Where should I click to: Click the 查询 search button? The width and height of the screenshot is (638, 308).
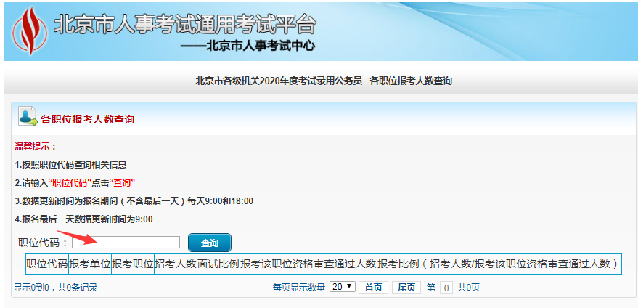pos(210,243)
